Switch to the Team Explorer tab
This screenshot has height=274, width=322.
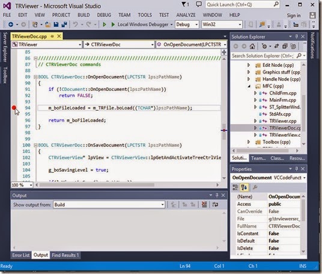[x=258, y=158]
